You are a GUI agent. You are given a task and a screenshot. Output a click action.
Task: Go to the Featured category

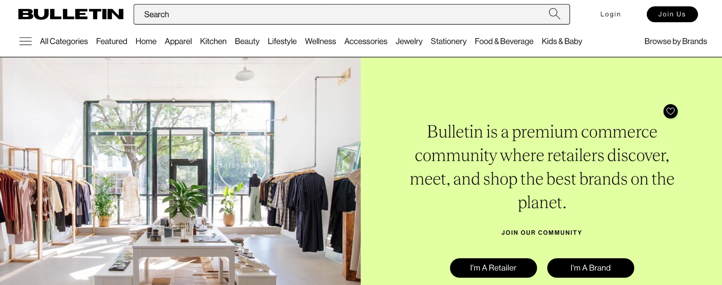[111, 41]
